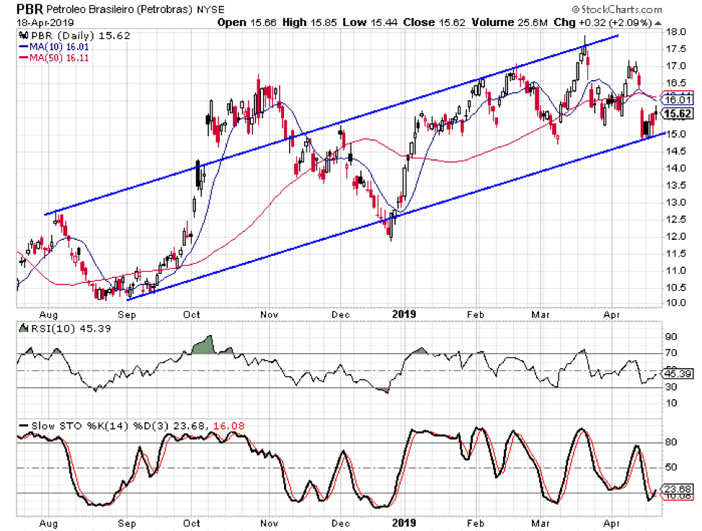Click the red 16.08 stochastic %D value

228,426
